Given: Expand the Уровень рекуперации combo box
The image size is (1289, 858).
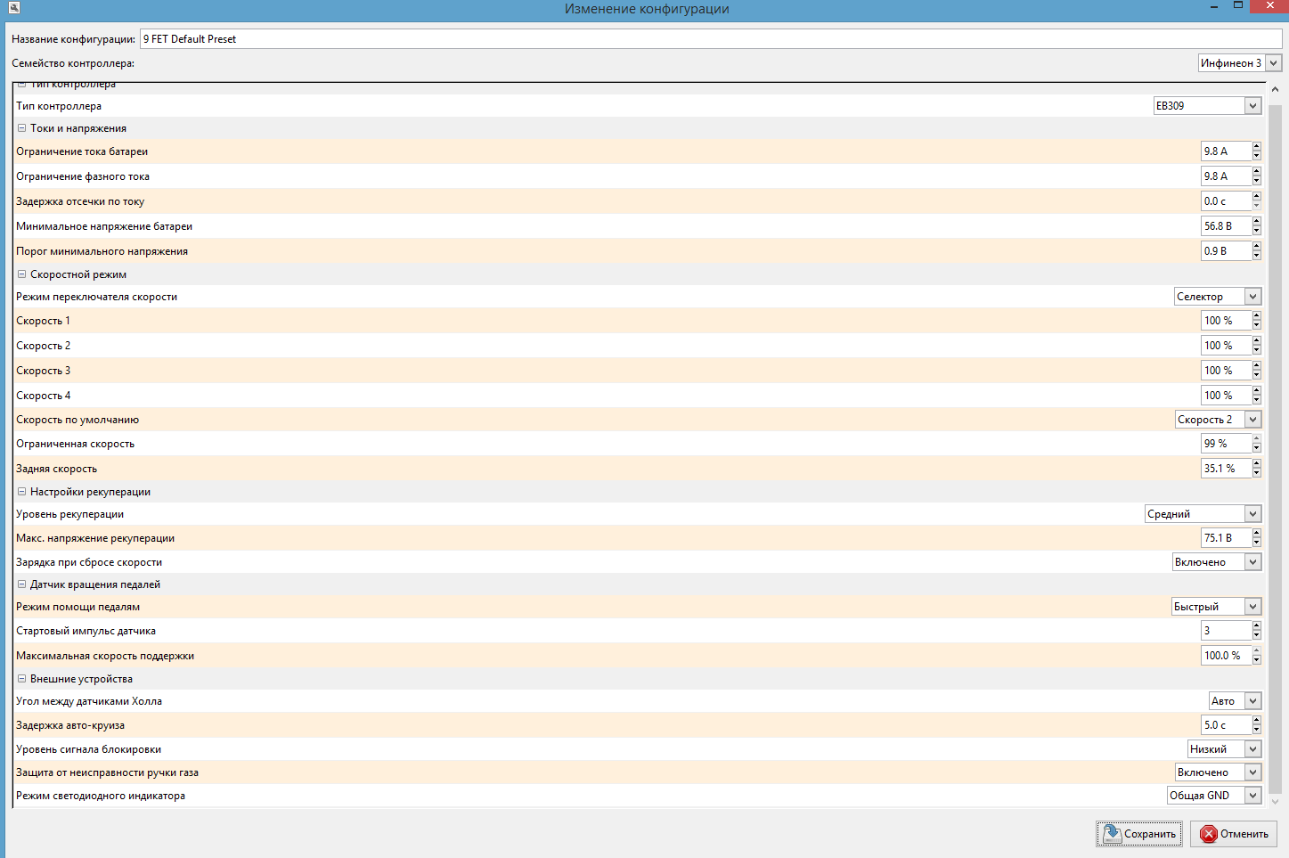Looking at the screenshot, I should 1252,514.
